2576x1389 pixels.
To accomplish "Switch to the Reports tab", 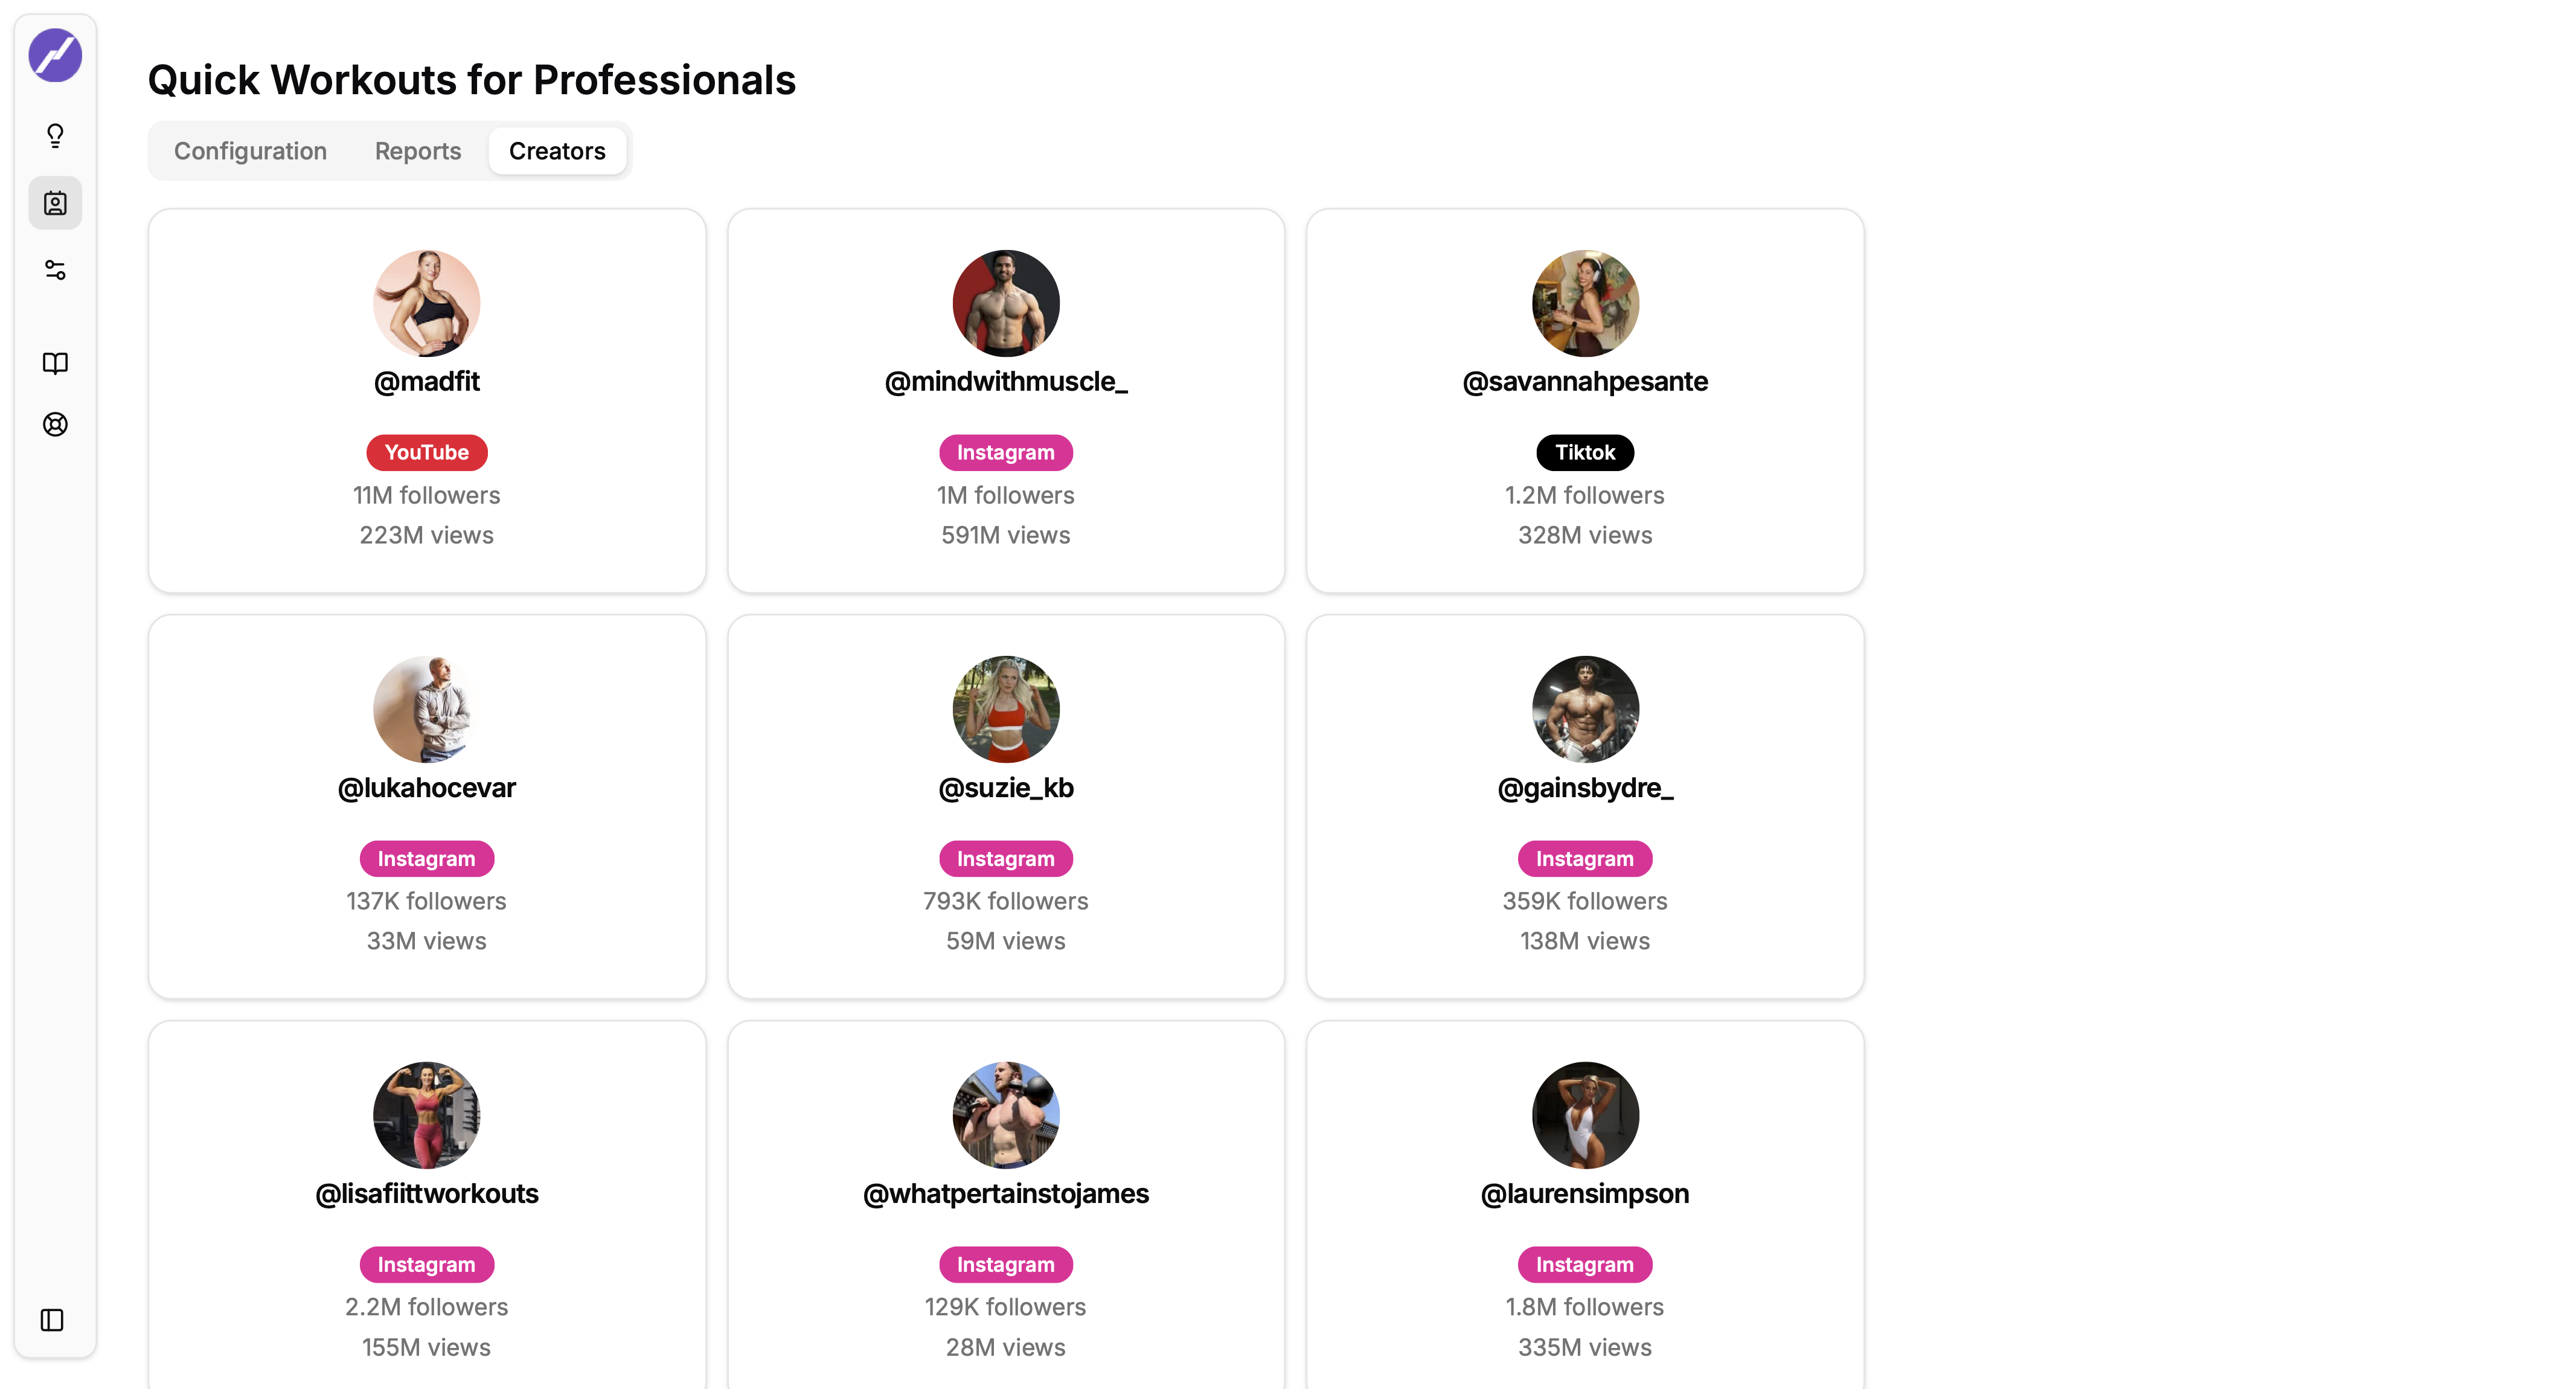I will (418, 151).
